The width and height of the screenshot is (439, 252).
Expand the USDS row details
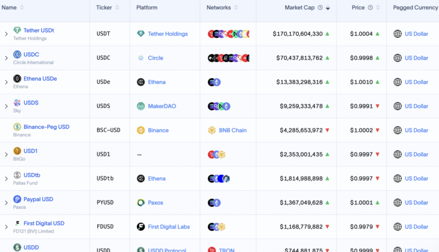coord(6,106)
